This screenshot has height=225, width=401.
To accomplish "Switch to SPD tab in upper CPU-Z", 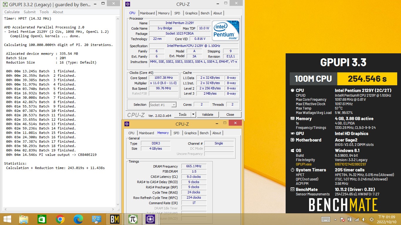I will (x=177, y=13).
